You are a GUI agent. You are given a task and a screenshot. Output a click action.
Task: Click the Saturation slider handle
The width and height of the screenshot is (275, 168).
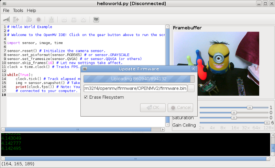point(234,118)
